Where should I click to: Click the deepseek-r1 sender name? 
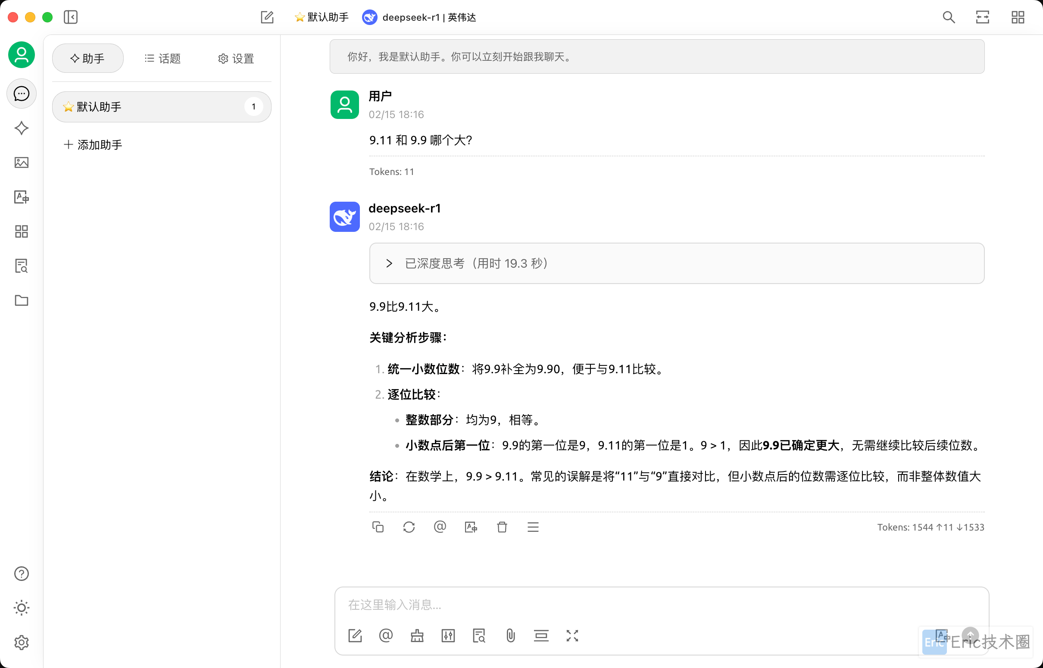(x=405, y=208)
